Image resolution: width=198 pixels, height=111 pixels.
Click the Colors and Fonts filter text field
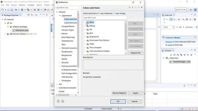(105, 18)
